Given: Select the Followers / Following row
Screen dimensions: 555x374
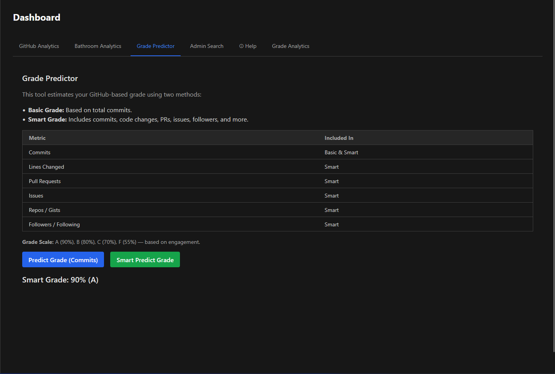Looking at the screenshot, I should pos(278,224).
